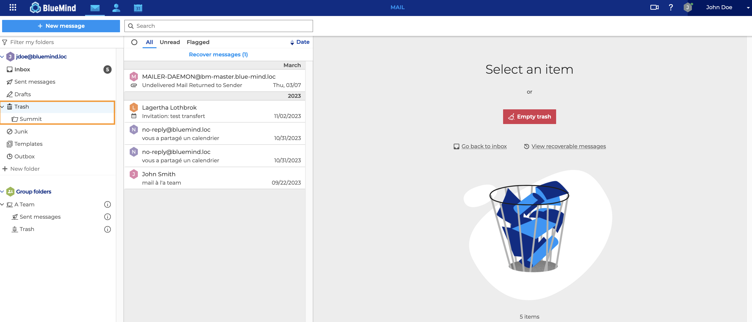Start a video conference via camera icon

[654, 7]
